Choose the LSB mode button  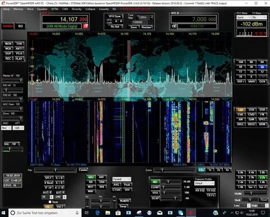240,110
